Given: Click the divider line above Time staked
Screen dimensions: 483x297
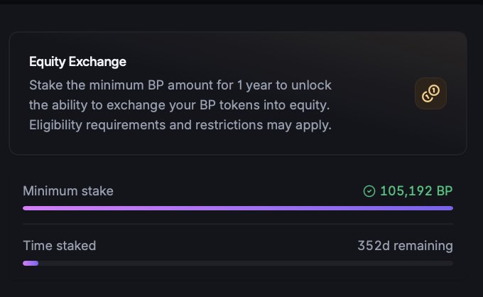Looking at the screenshot, I should point(237,225).
